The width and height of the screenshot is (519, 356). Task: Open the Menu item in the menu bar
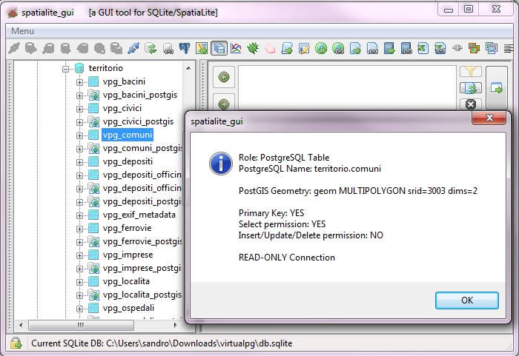pyautogui.click(x=22, y=31)
